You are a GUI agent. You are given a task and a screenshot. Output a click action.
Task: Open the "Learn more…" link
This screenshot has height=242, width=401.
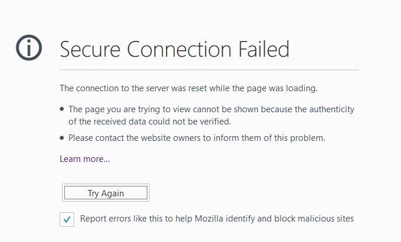pyautogui.click(x=85, y=158)
